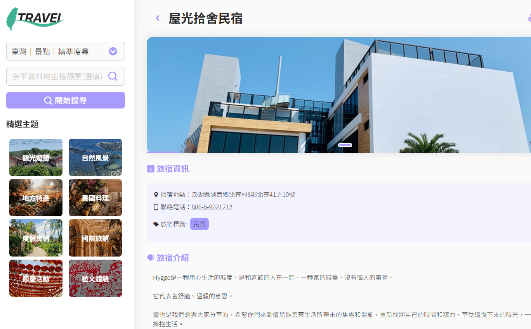Click the address text 澎湖縣湖西鄉北寮村6鄰北寮41之10號
This screenshot has width=531, height=329.
243,195
